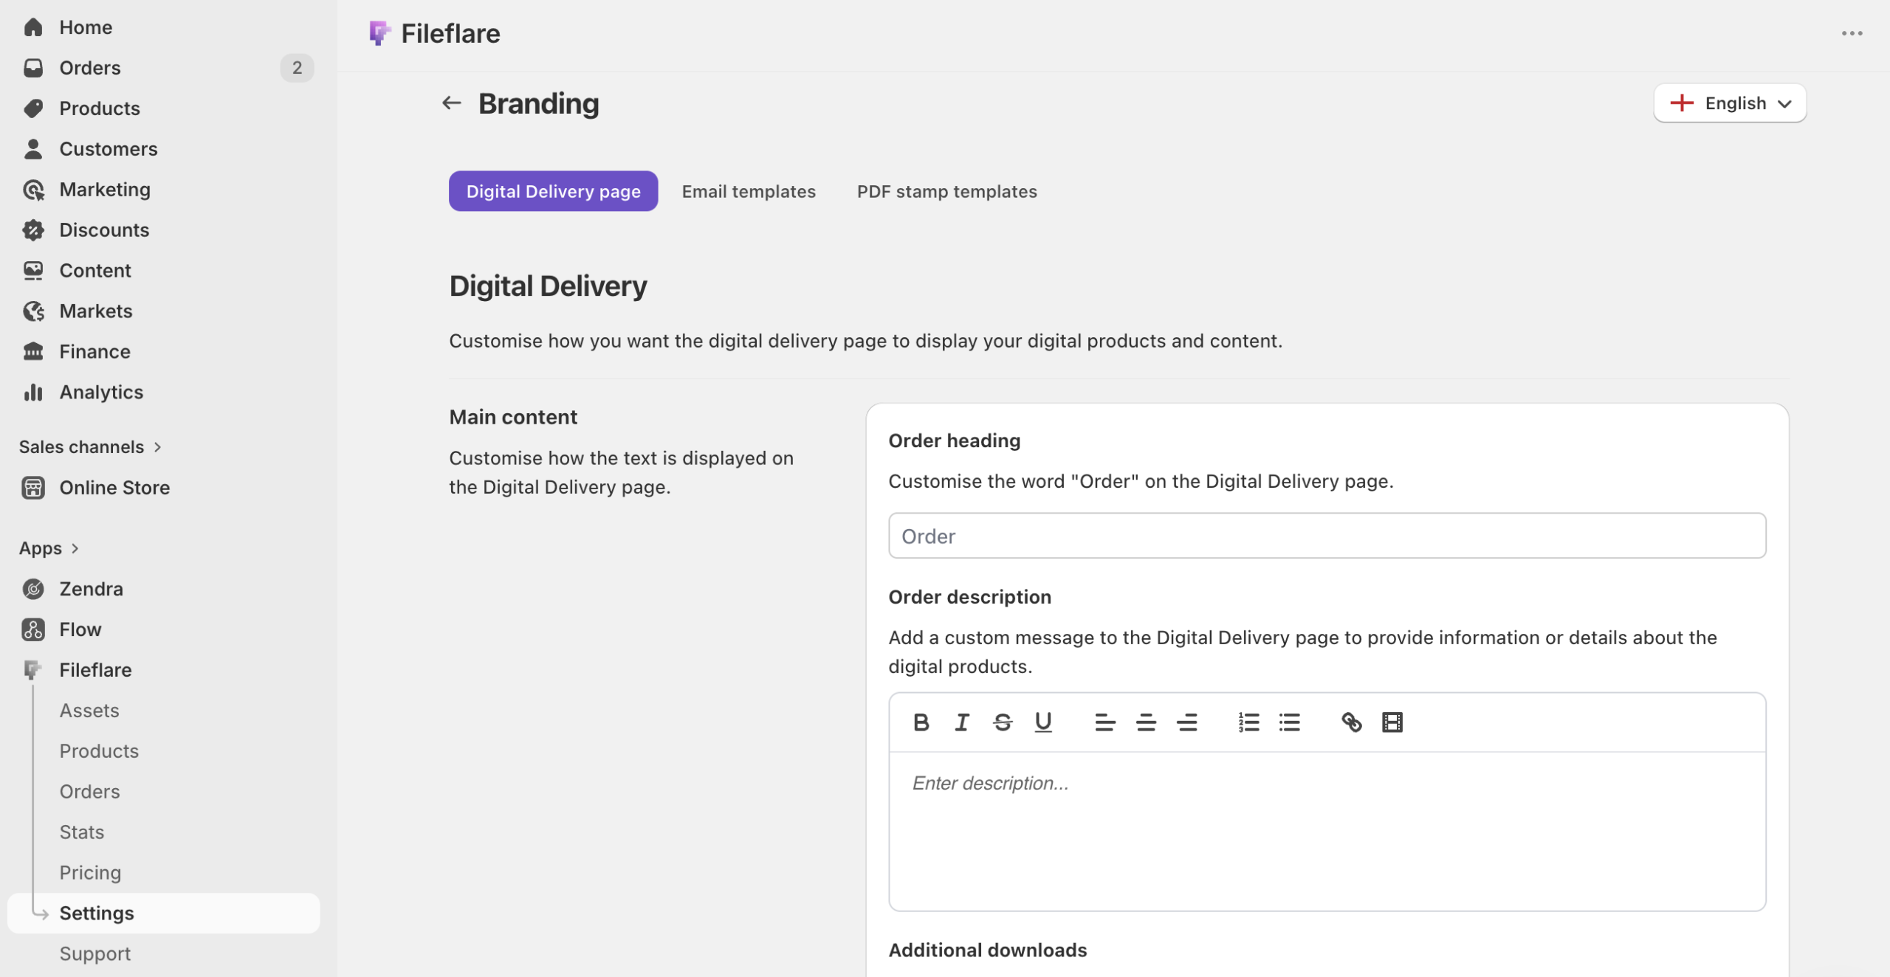Click the Markets globe icon
Viewport: 1890px width, 977px height.
click(x=33, y=311)
